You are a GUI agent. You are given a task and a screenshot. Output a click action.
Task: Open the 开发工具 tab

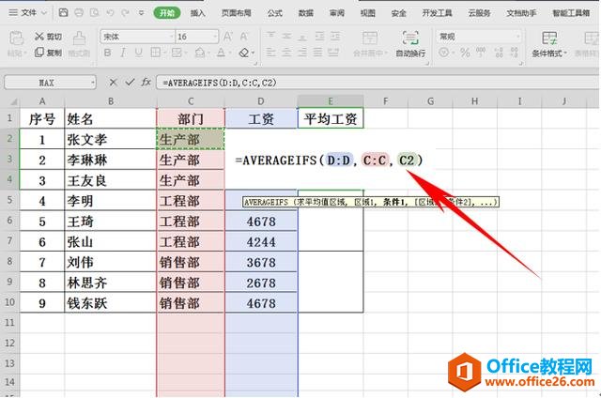point(437,13)
